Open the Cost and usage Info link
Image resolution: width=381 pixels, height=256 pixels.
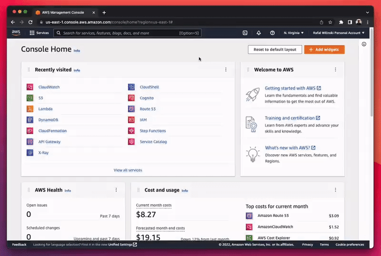(185, 191)
